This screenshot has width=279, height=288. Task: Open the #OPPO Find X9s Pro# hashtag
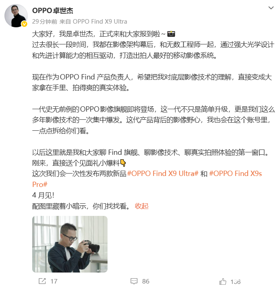point(235,174)
